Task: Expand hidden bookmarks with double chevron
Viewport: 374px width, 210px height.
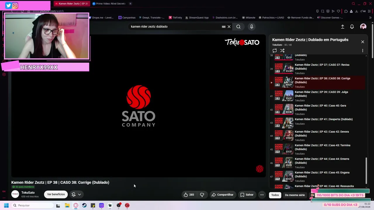Action: coord(370,17)
